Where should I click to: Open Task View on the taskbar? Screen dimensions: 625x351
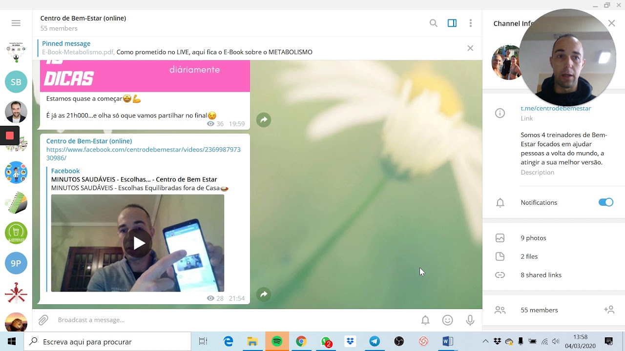point(203,342)
